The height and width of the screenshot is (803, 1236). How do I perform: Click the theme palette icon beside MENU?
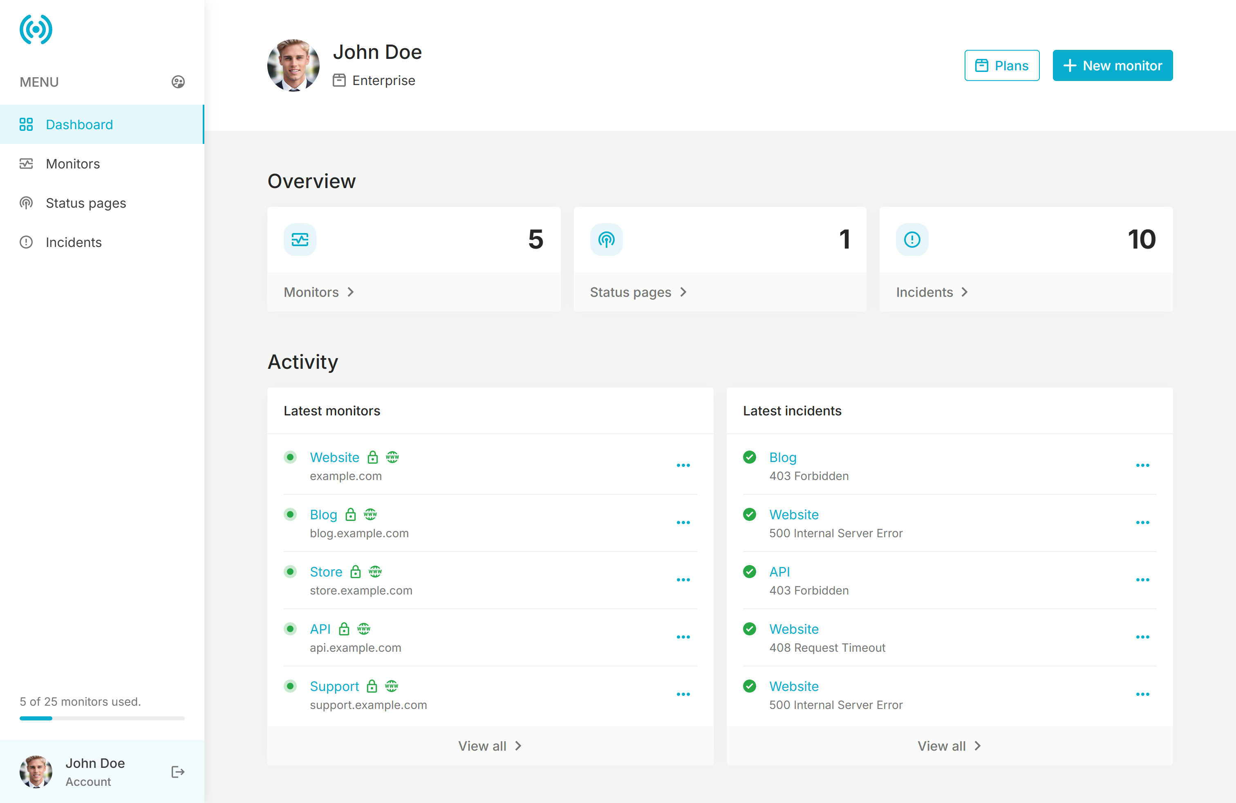[178, 82]
